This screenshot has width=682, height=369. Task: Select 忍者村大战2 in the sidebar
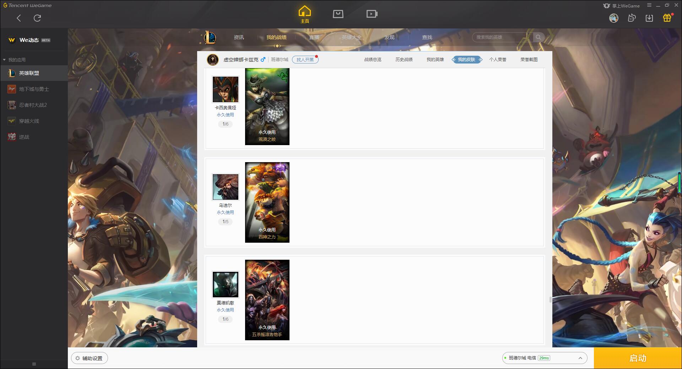[x=34, y=105]
